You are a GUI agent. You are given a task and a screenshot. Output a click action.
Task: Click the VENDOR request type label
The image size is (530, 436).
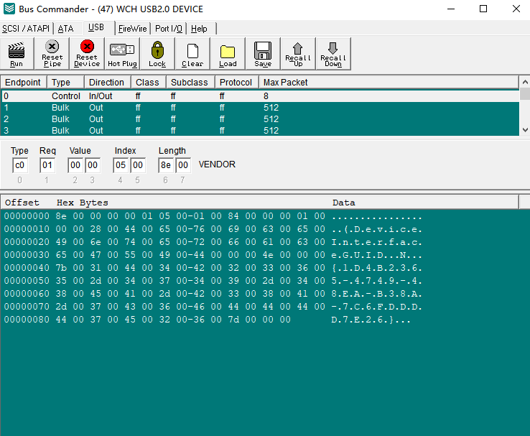217,164
